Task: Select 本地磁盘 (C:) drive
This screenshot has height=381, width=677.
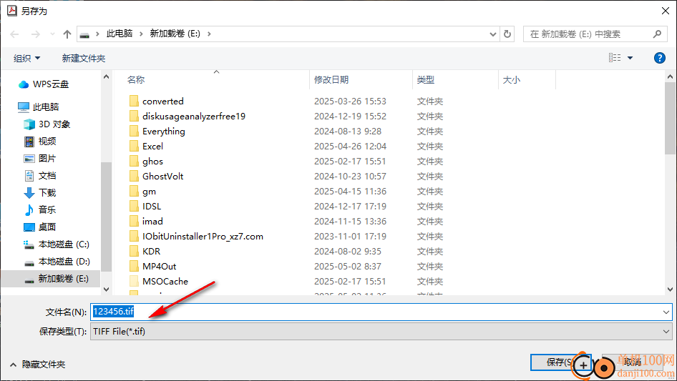Action: click(56, 244)
